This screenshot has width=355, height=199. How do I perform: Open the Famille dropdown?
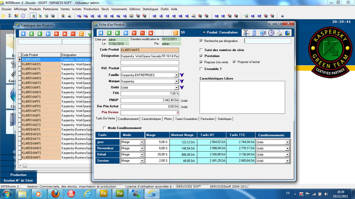[x=176, y=75]
